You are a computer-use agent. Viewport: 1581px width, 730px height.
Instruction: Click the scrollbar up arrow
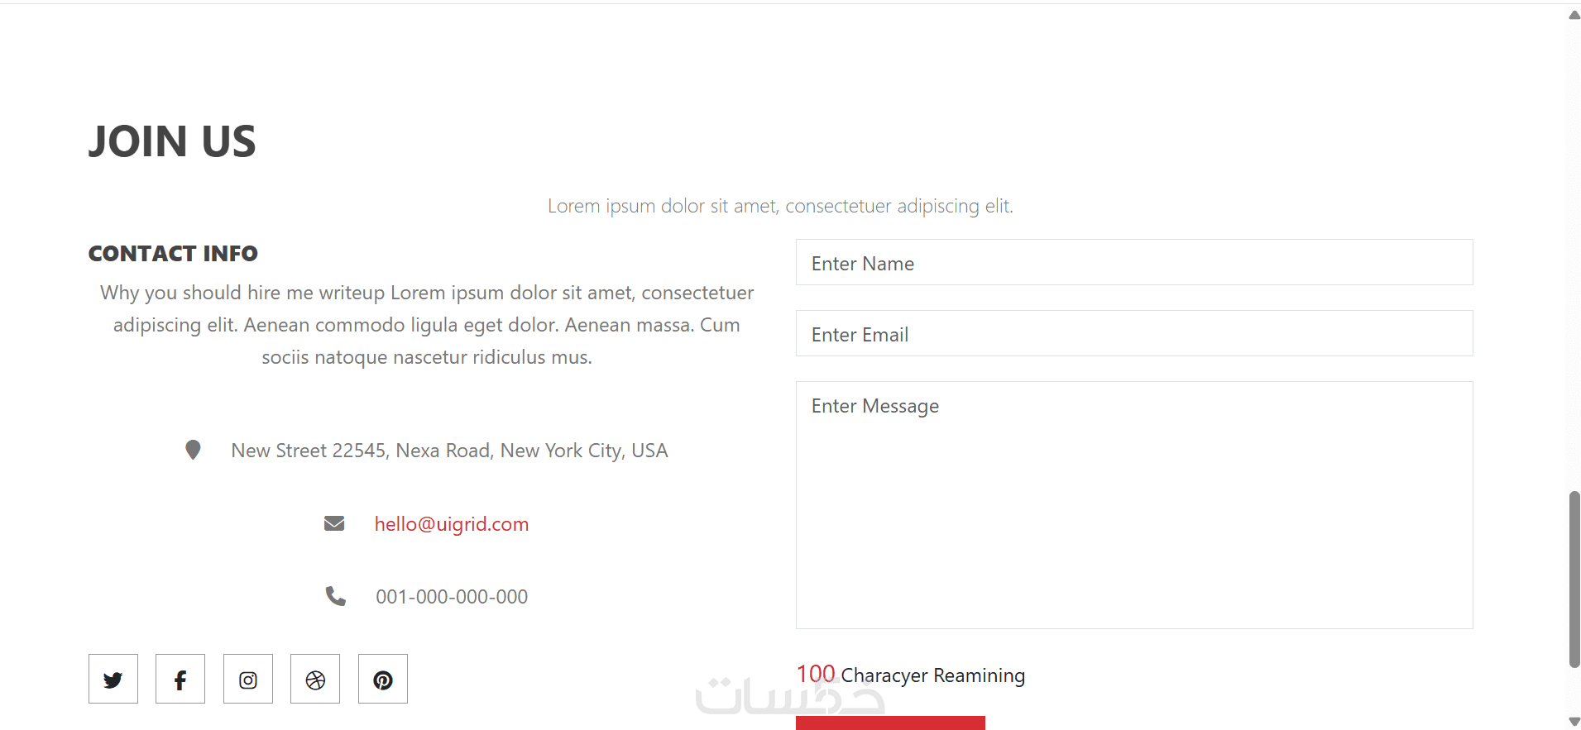[1574, 15]
